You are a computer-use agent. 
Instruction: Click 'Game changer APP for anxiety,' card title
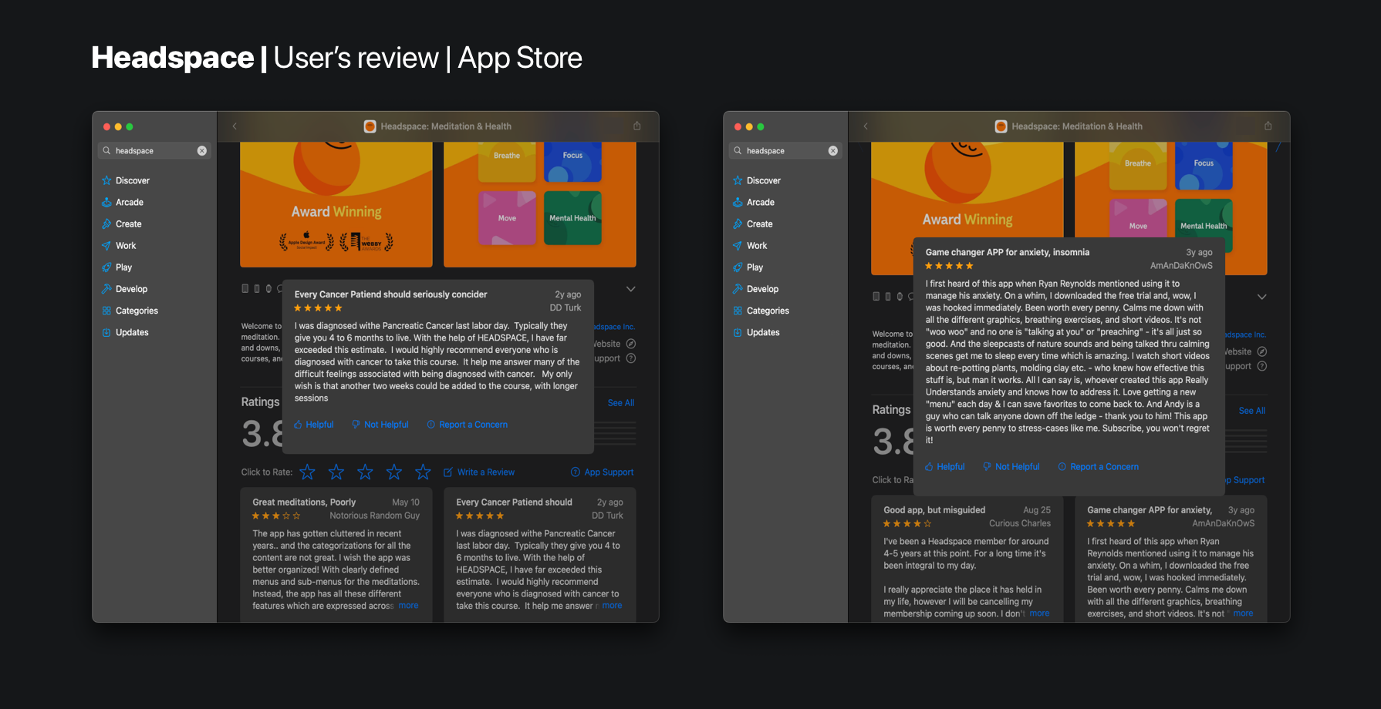tap(1150, 510)
